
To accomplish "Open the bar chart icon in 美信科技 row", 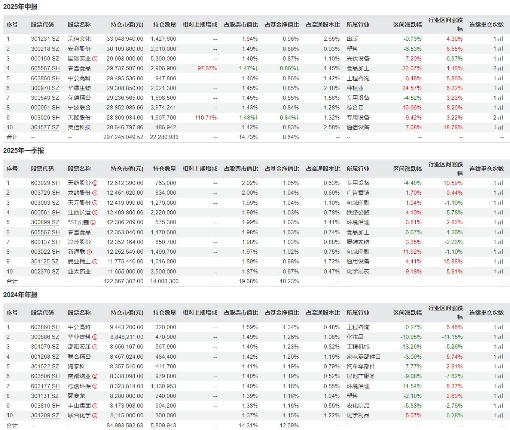I will point(501,127).
